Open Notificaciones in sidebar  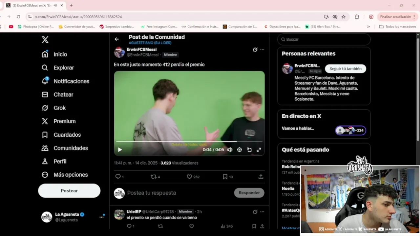tap(65, 81)
